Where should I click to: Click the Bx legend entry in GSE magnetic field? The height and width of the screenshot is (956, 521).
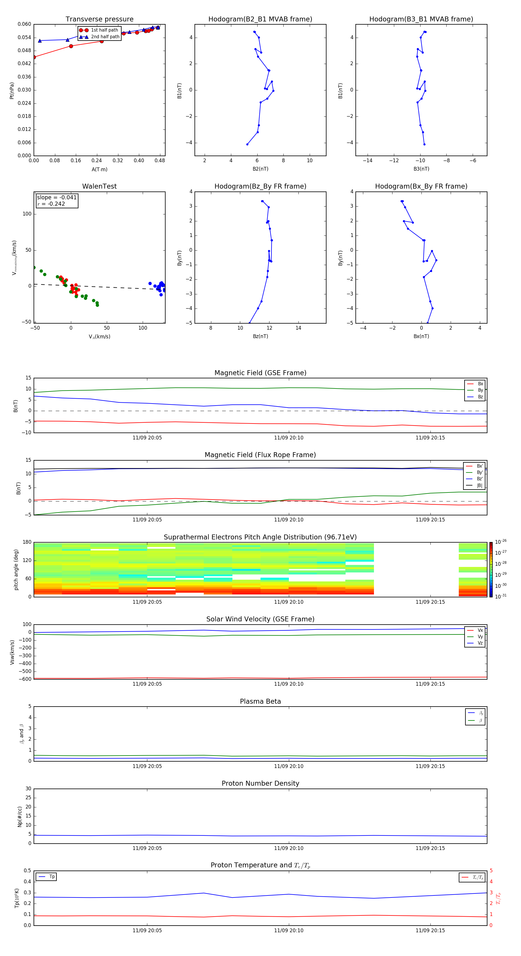pyautogui.click(x=475, y=384)
